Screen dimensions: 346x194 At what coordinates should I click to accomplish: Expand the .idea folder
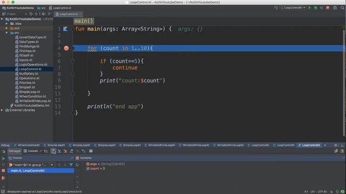coord(6,24)
